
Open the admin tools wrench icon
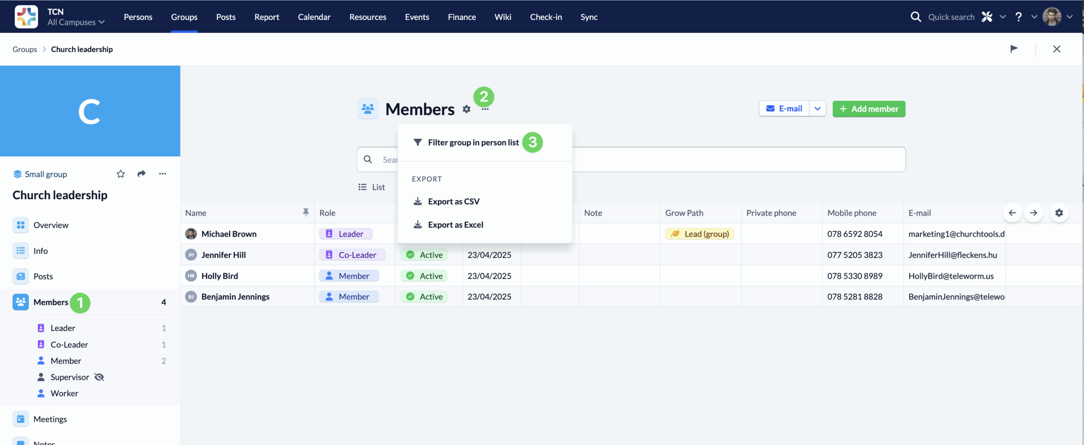coord(987,17)
